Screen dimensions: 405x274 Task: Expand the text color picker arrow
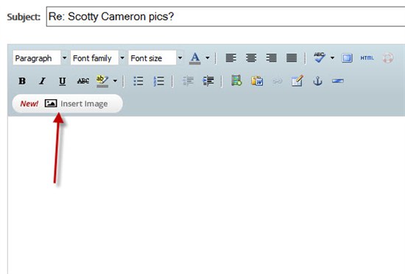(x=208, y=58)
